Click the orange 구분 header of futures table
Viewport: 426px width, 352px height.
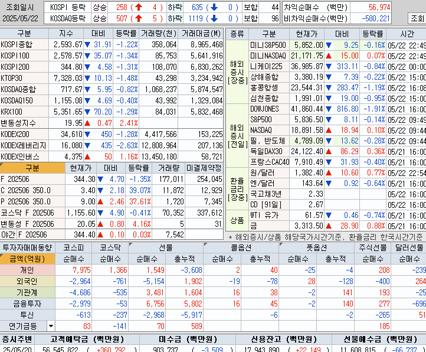[32, 168]
